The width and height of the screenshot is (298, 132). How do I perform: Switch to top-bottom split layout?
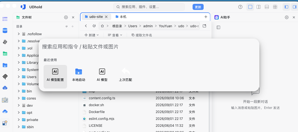click(267, 7)
